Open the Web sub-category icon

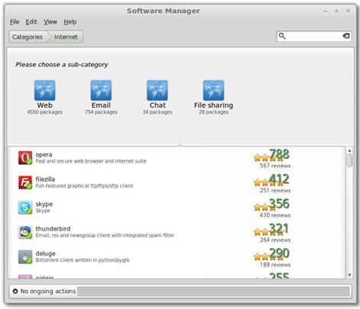[x=44, y=90]
